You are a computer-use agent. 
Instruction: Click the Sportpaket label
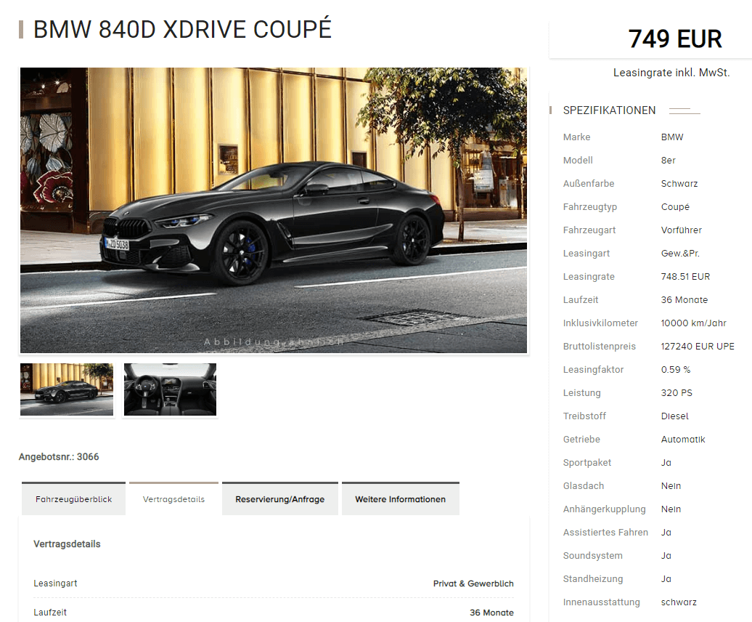[587, 463]
